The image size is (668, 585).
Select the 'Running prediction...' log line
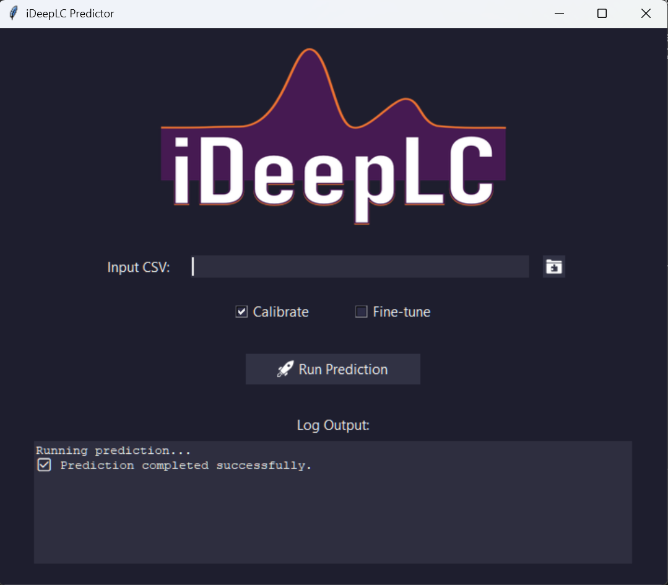coord(113,451)
